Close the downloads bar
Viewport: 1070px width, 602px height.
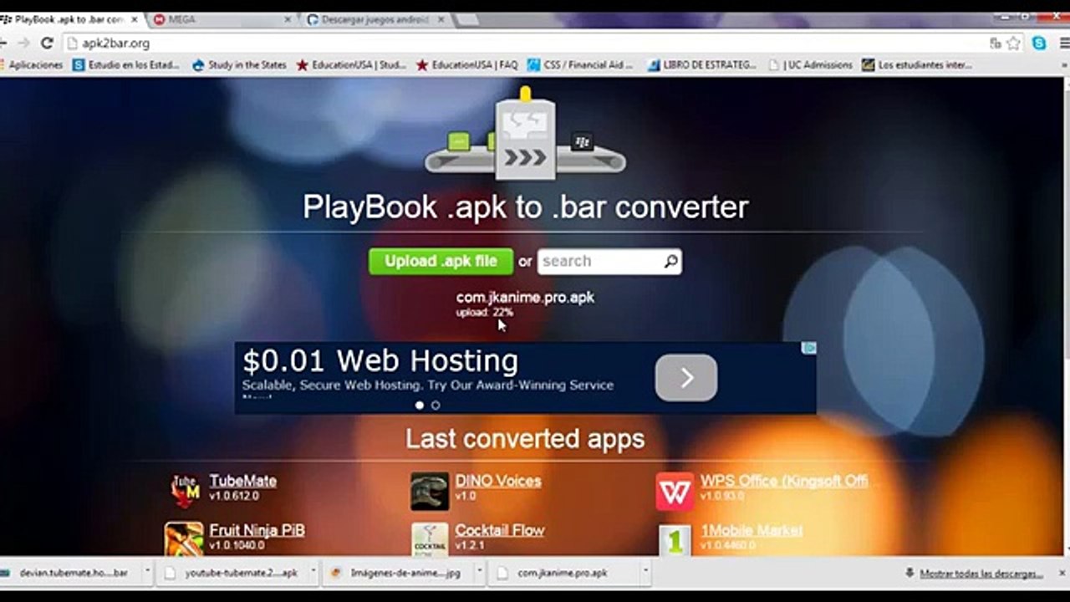pos(1061,573)
